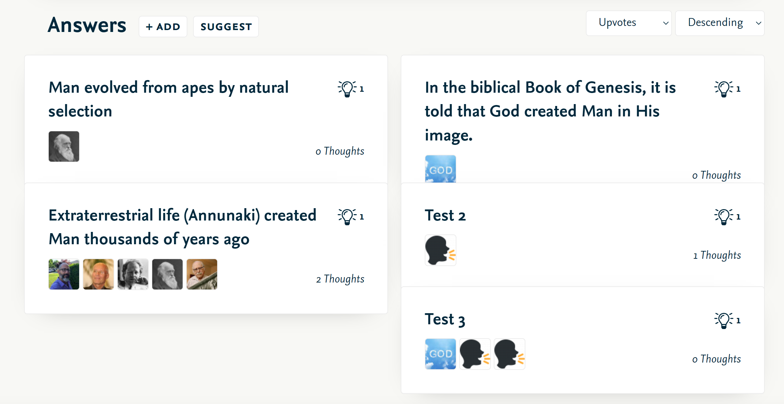Toggle the lightbulb upvote on Test 2
The height and width of the screenshot is (404, 784).
coord(724,217)
